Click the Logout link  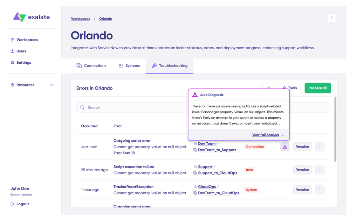click(x=20, y=204)
